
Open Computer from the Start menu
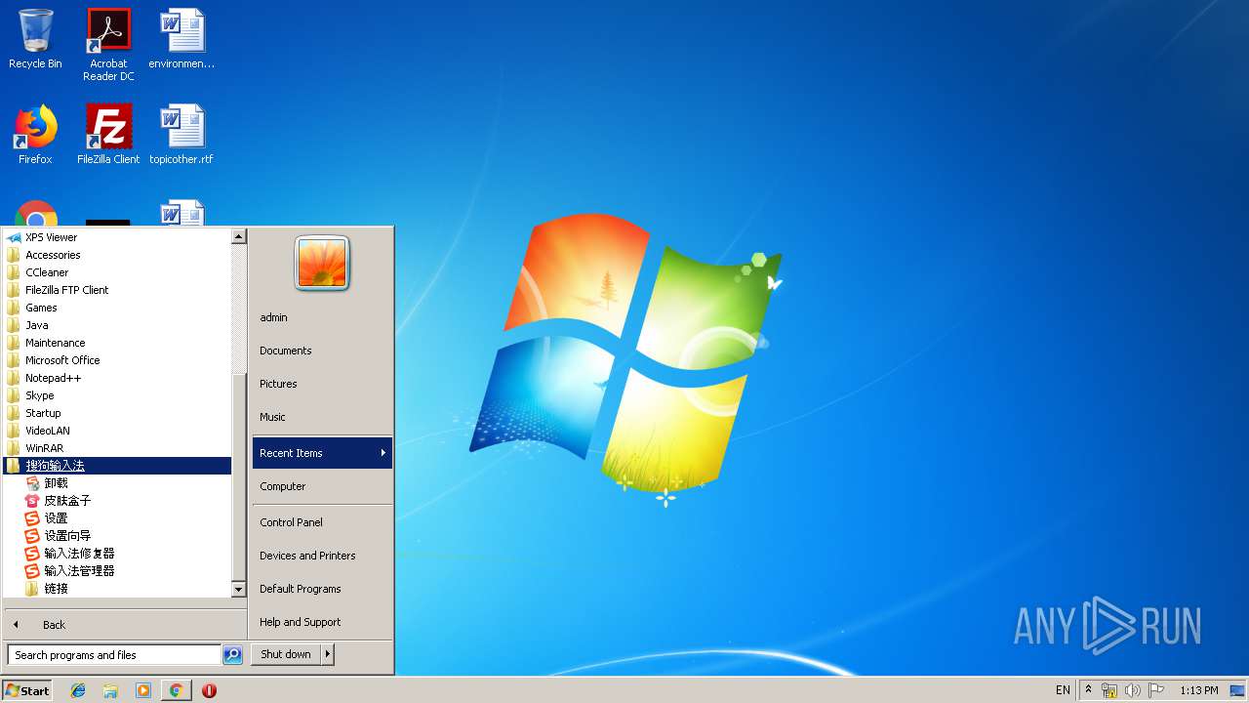point(322,486)
